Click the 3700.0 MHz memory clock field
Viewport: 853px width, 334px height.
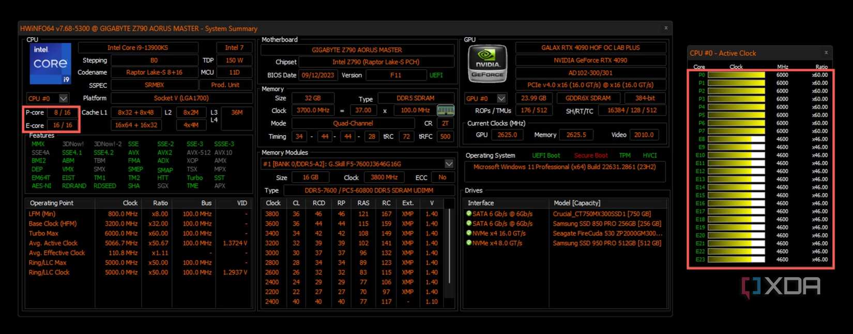313,110
